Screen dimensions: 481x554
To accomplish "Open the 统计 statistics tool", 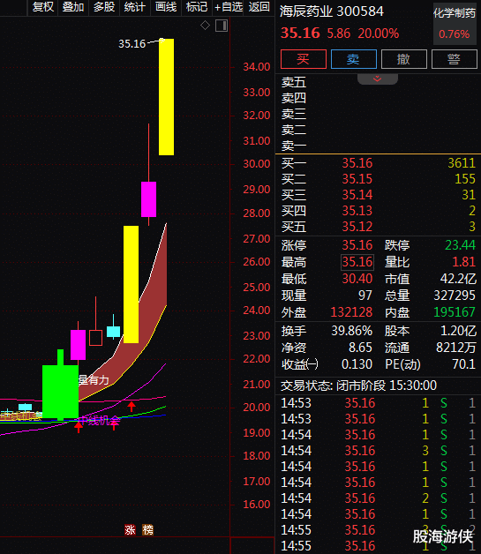I will (x=135, y=7).
